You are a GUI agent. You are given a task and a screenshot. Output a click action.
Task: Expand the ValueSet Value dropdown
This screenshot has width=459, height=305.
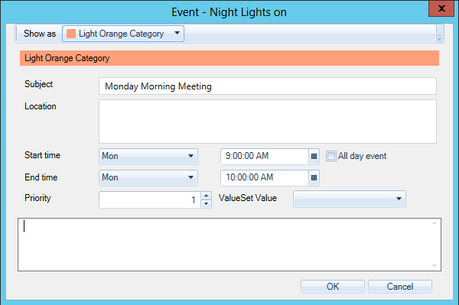(x=350, y=200)
